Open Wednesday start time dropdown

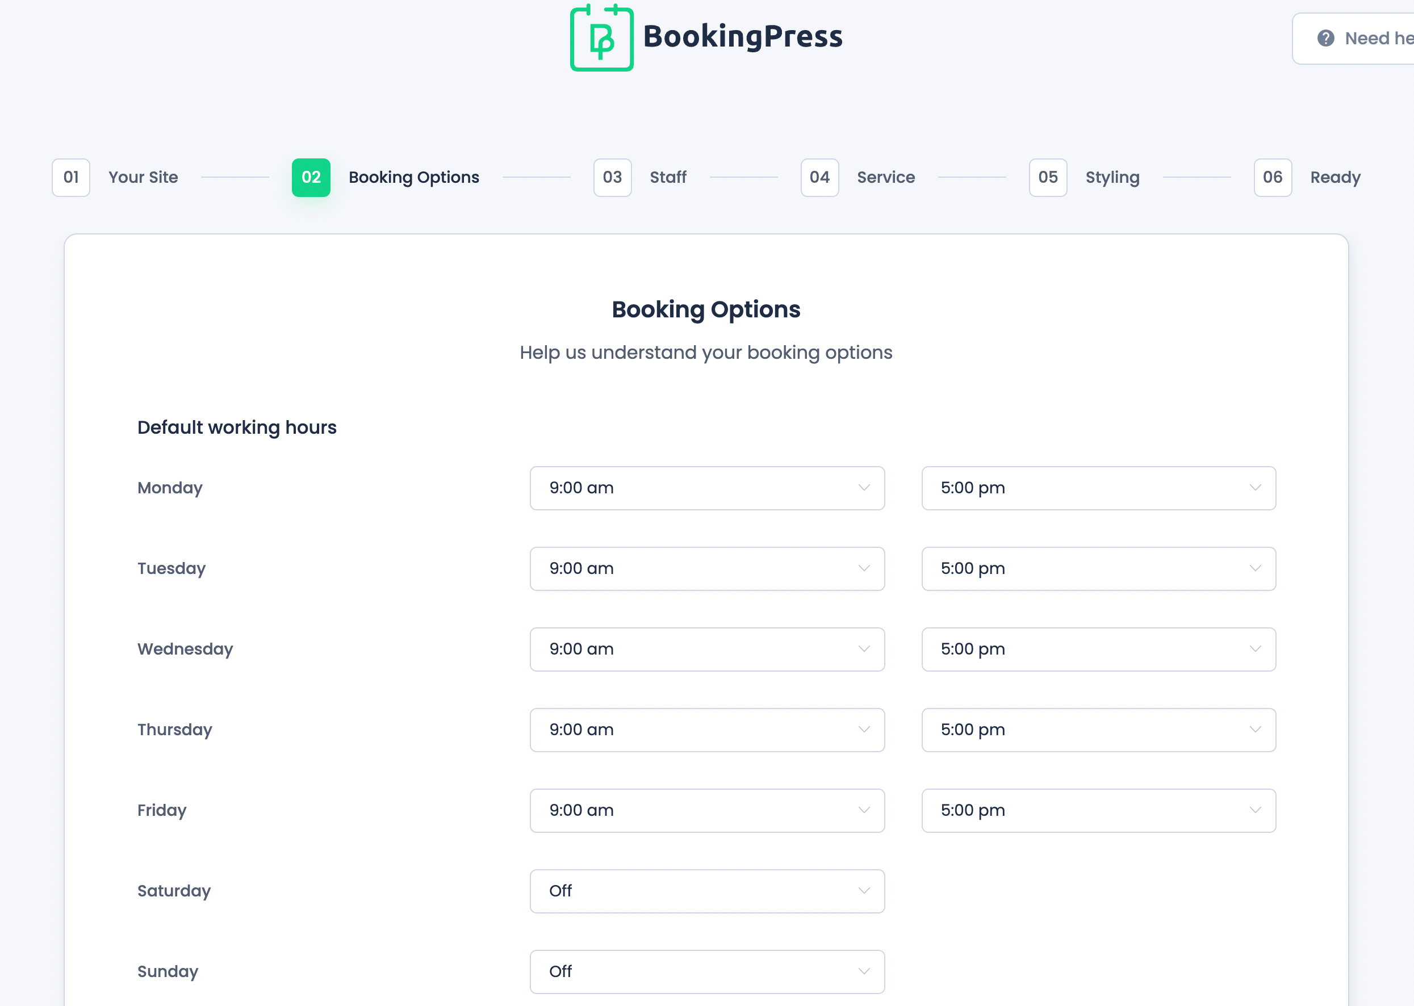(707, 649)
